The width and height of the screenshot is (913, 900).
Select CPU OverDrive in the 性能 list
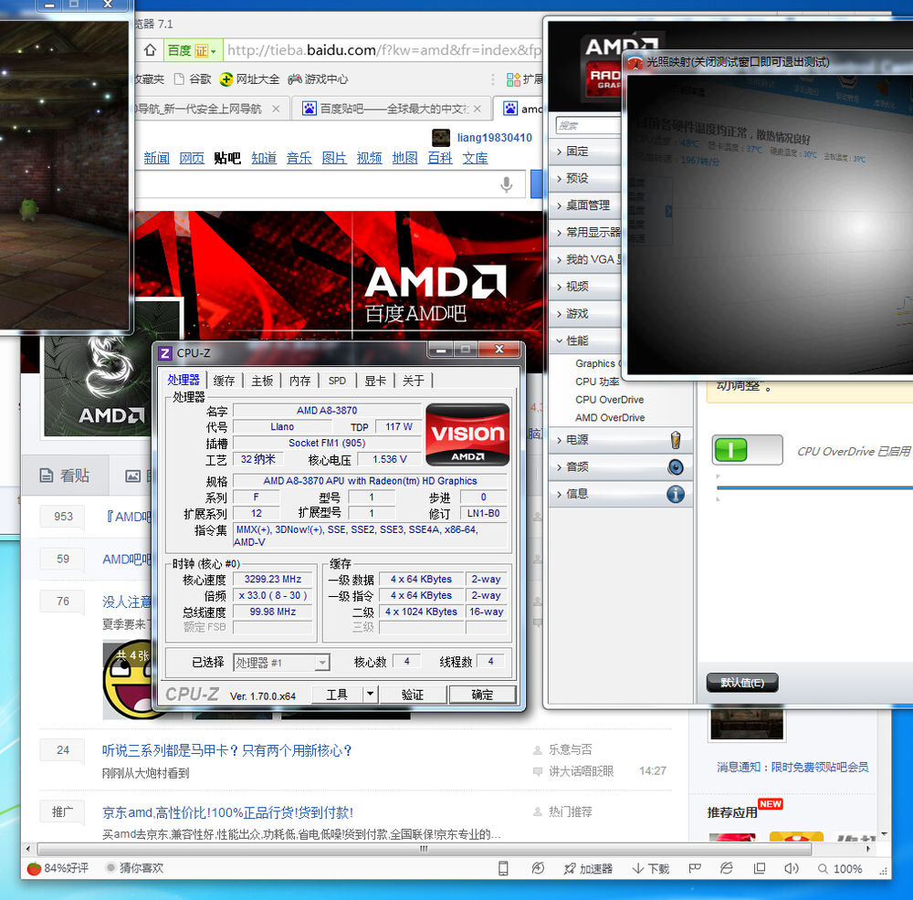610,400
